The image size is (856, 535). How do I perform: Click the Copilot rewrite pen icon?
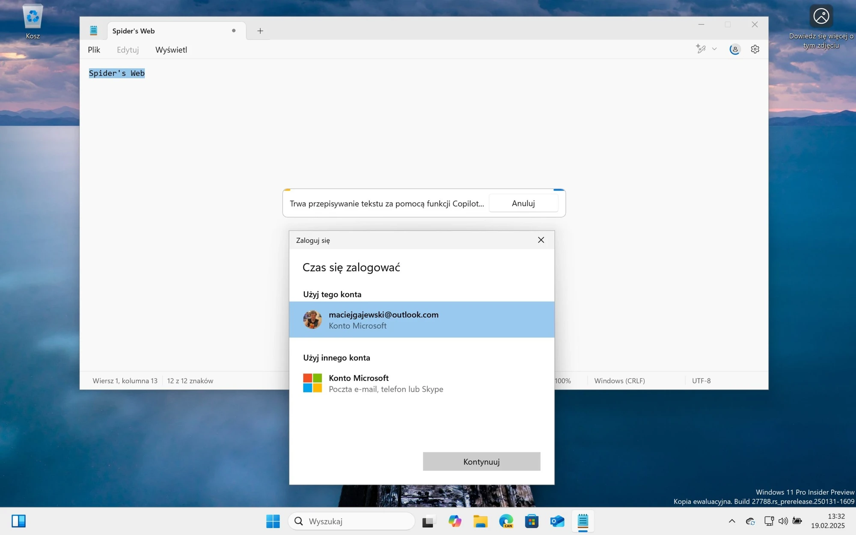pyautogui.click(x=701, y=49)
